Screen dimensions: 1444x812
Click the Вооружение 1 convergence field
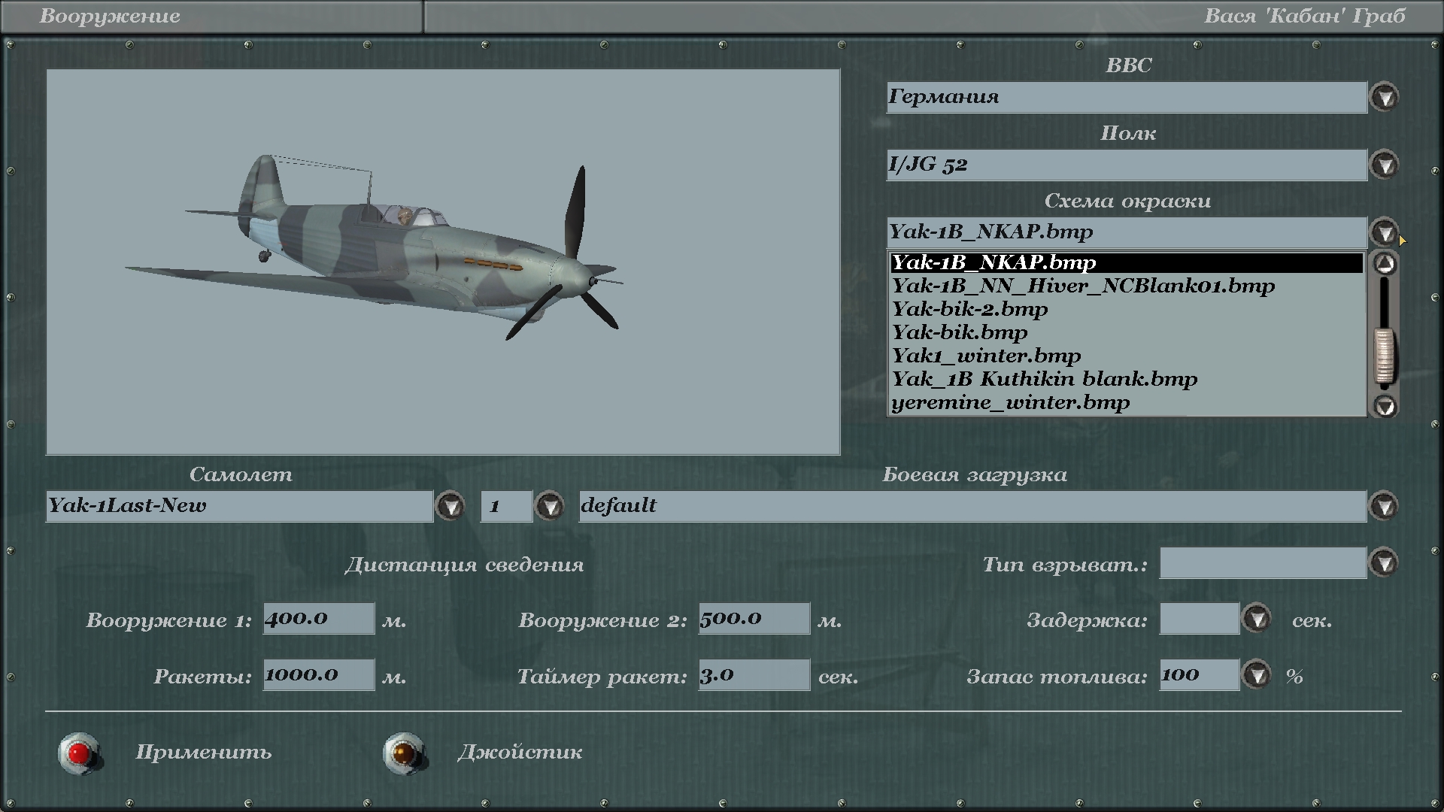tap(318, 619)
